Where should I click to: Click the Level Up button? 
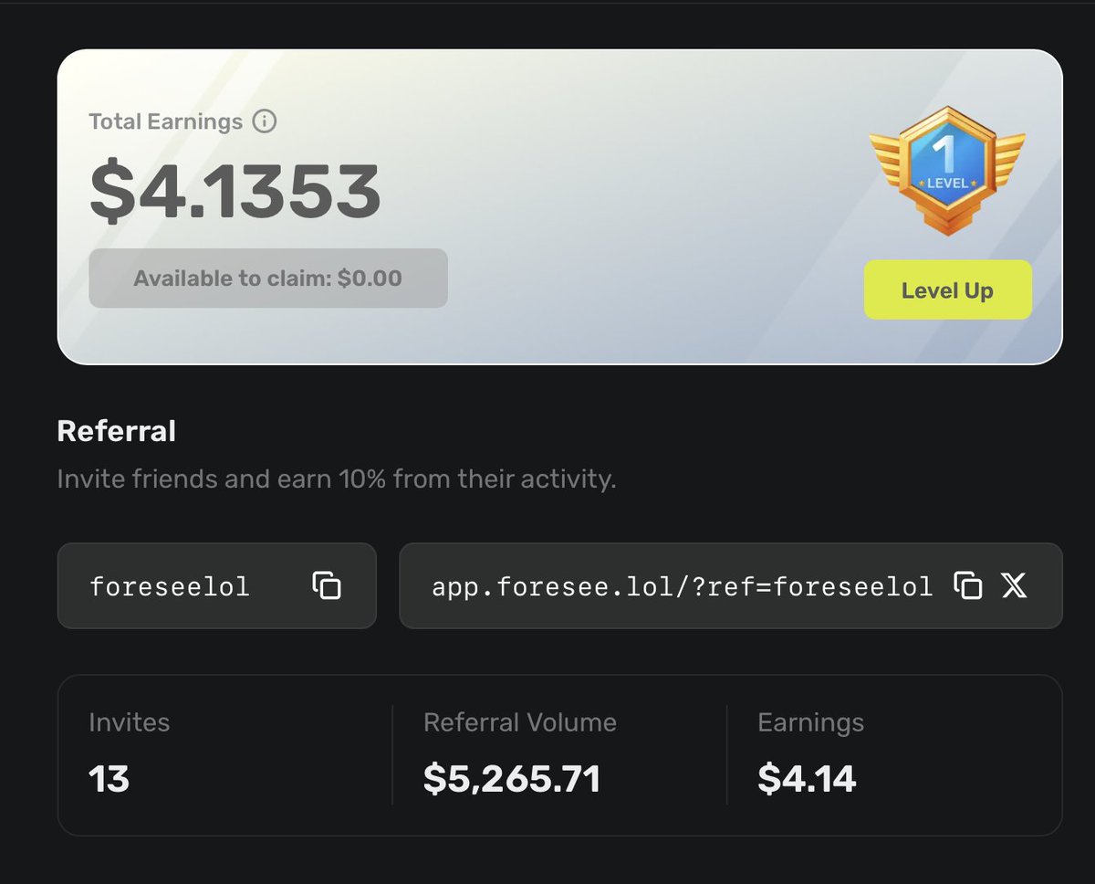click(948, 290)
